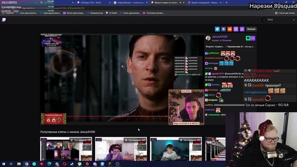Screen dimensions: 297x167
Task: Open the Twitch bookmark in bookmarks bar
Action: pos(111,13)
